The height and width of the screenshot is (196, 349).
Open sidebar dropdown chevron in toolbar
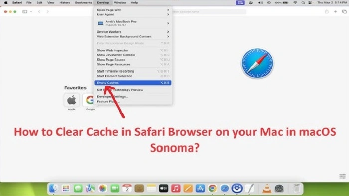pyautogui.click(x=31, y=11)
